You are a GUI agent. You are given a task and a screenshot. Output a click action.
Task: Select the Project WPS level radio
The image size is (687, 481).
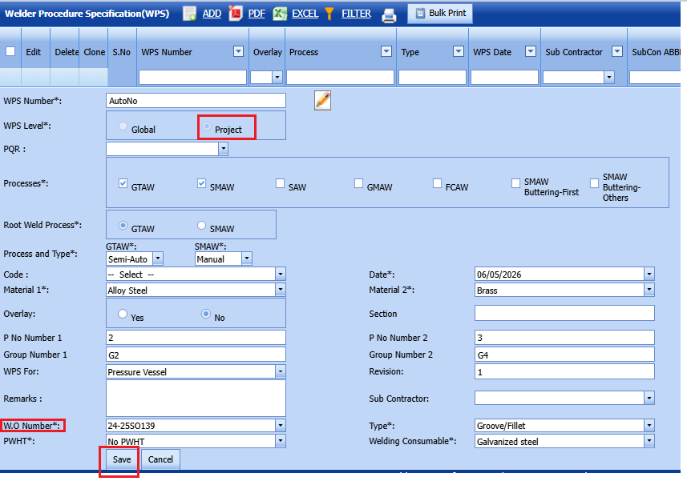point(207,126)
